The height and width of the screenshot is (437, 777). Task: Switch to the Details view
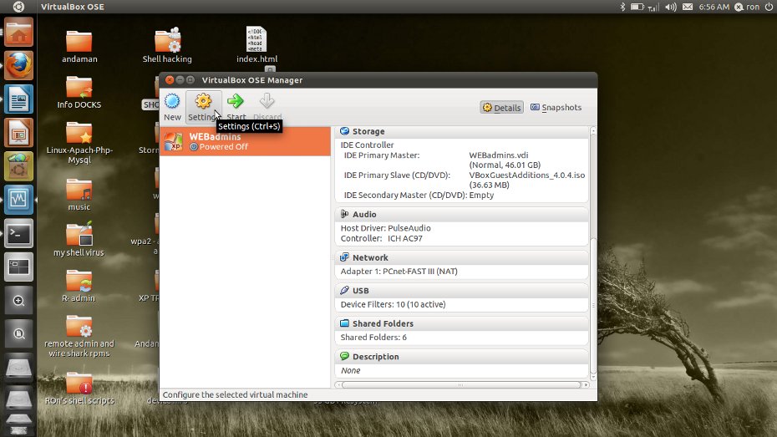pyautogui.click(x=502, y=108)
